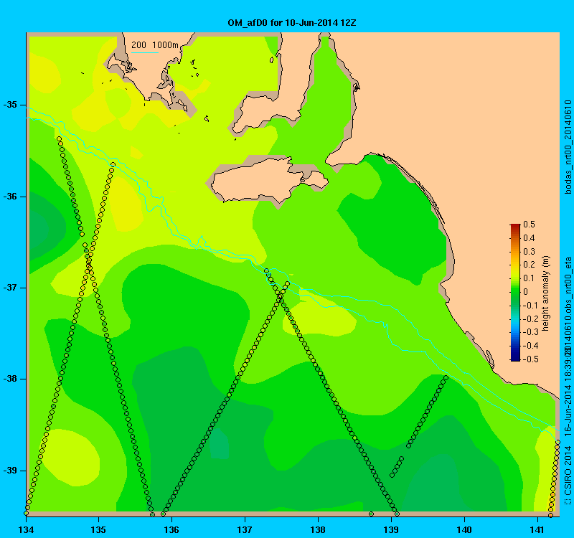The width and height of the screenshot is (574, 538).
Task: Click the 140 longitude axis label
Action: 464,529
